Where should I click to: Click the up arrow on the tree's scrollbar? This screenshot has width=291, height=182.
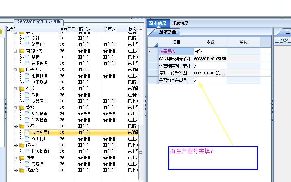coord(141,29)
